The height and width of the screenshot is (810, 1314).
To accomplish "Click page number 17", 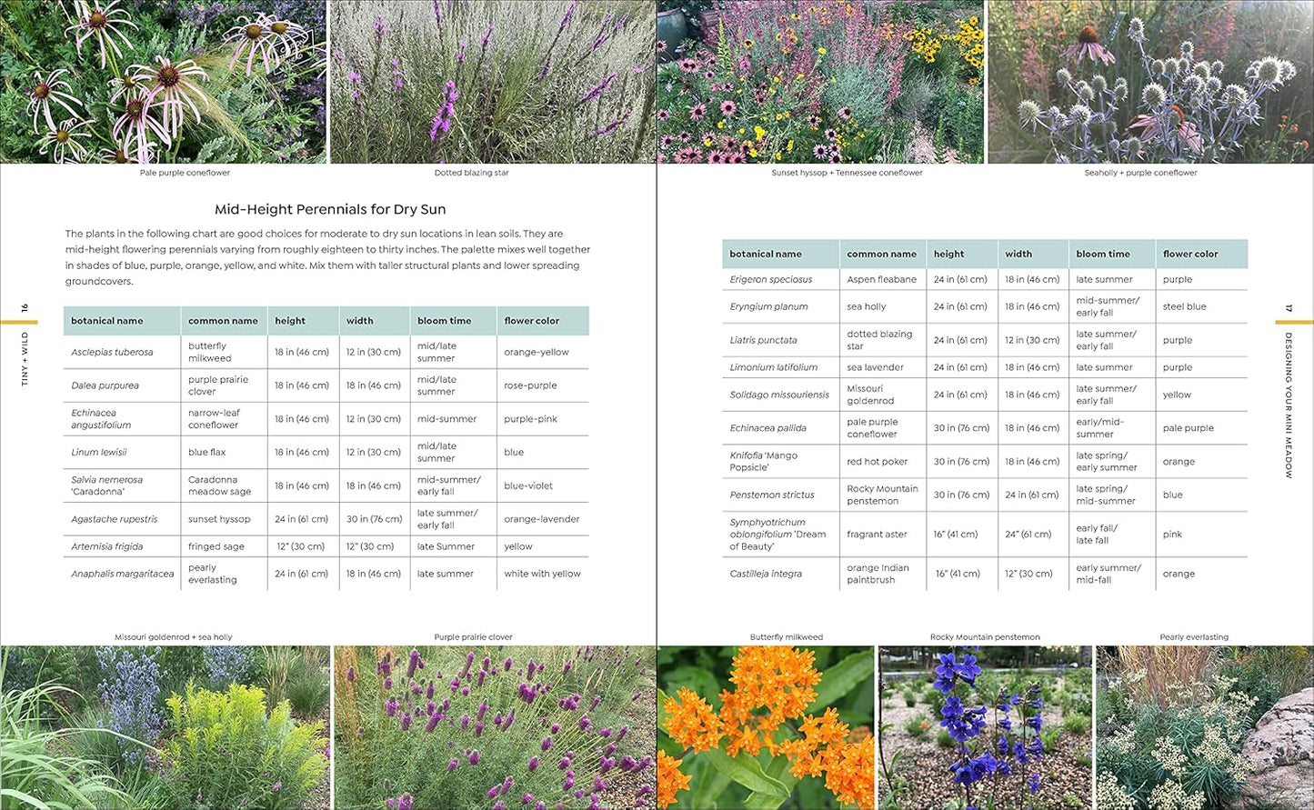I will pos(1288,308).
